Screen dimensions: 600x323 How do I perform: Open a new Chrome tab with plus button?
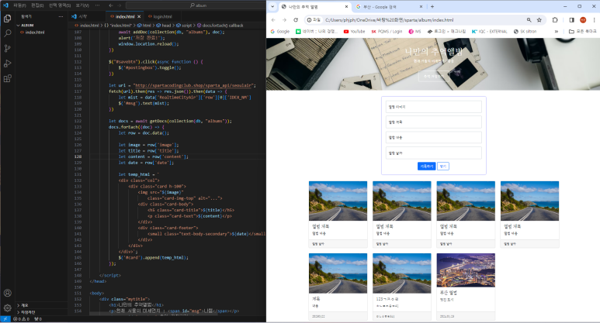click(432, 6)
